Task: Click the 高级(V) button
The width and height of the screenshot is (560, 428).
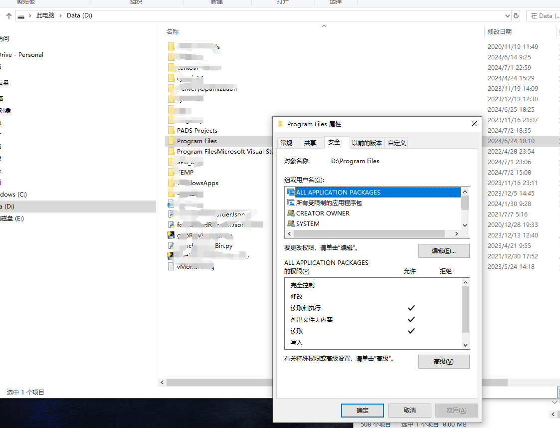Action: click(444, 362)
